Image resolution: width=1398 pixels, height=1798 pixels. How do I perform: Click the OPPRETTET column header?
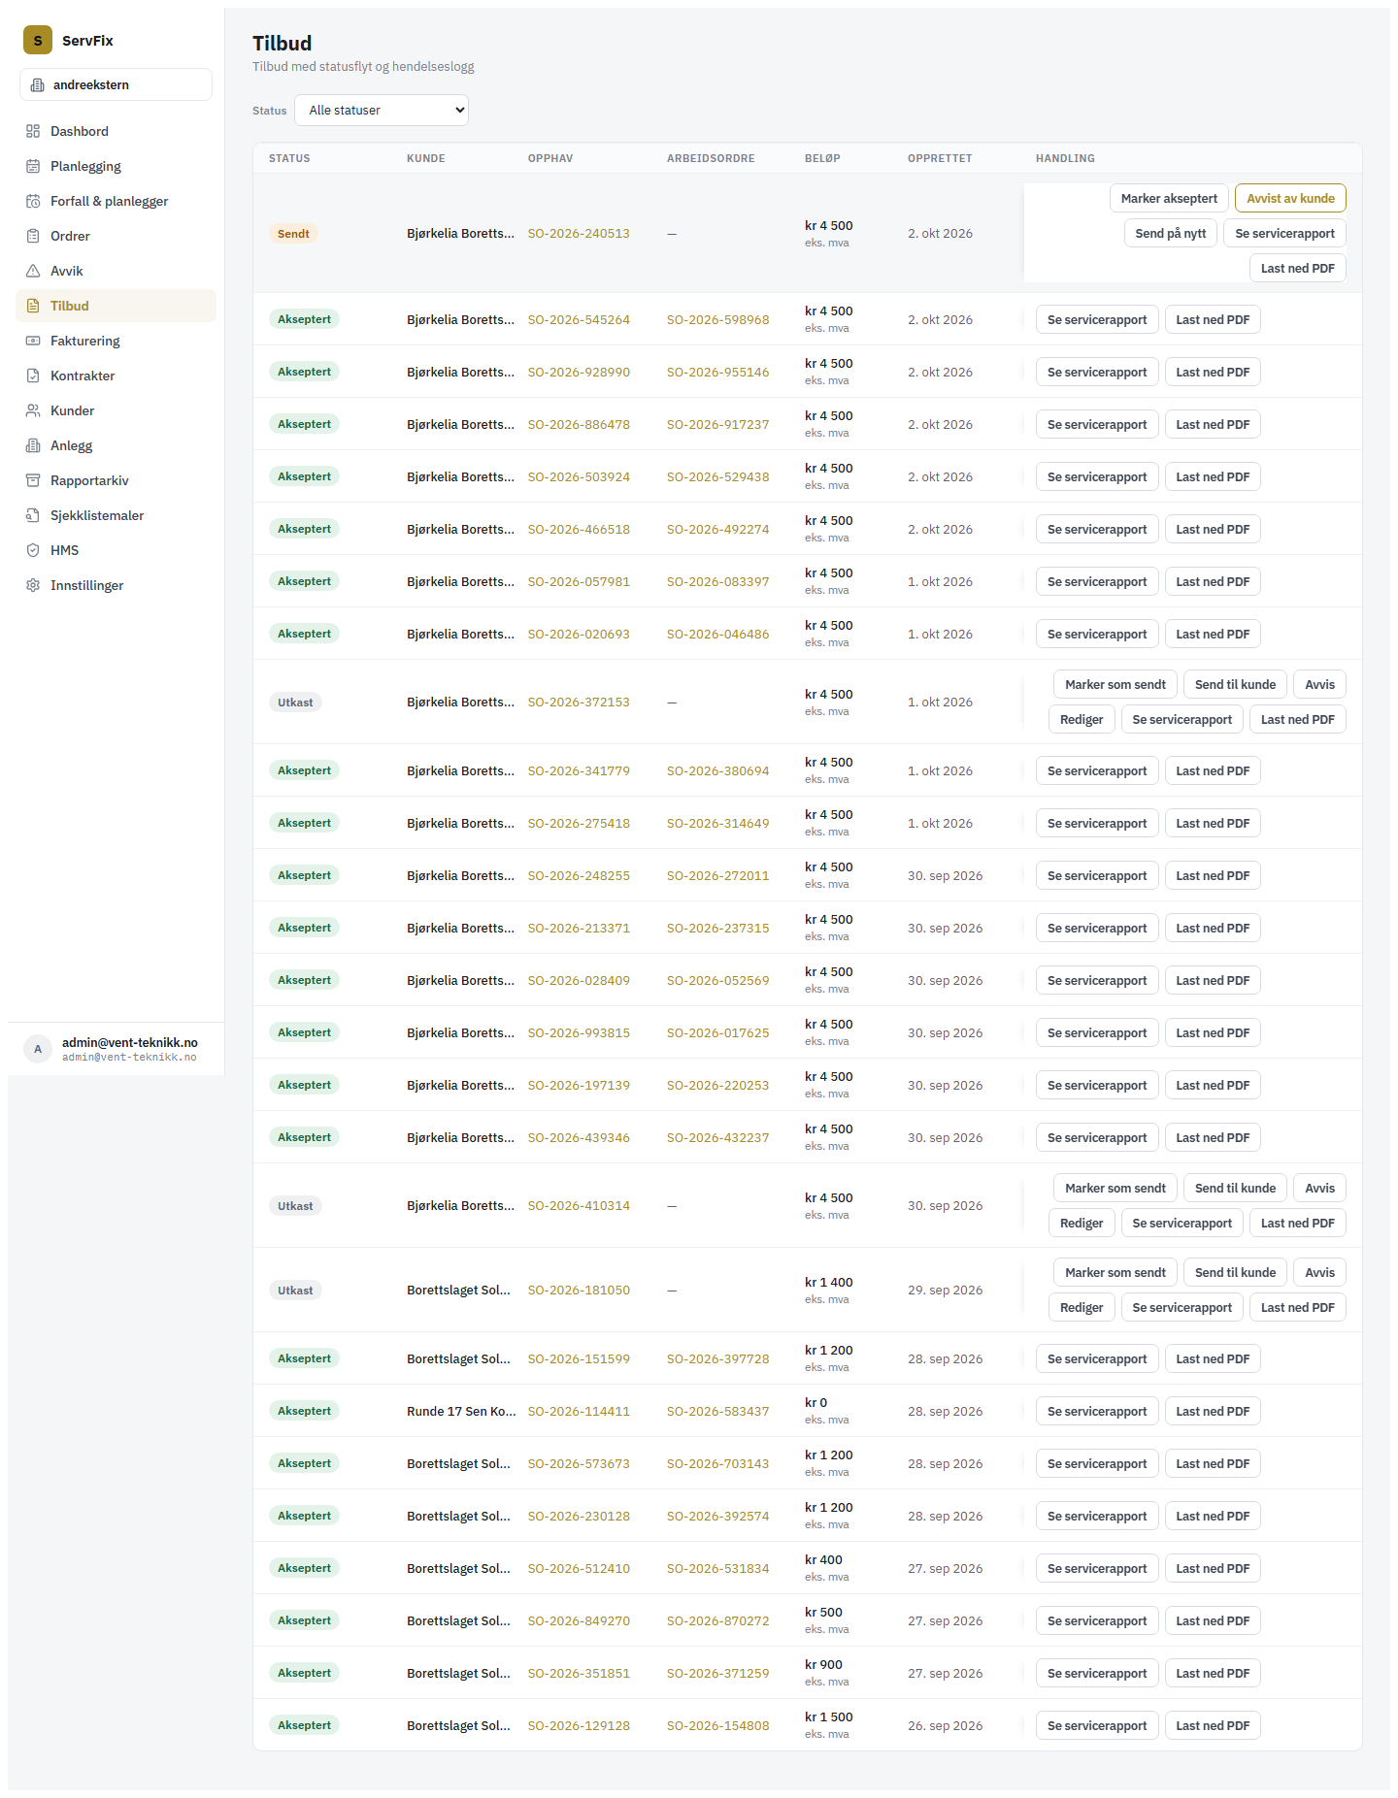click(x=940, y=158)
